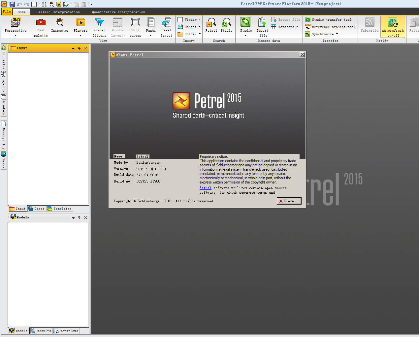The image size is (419, 337).
Task: Open the Studio manage data menu
Action: pyautogui.click(x=246, y=27)
